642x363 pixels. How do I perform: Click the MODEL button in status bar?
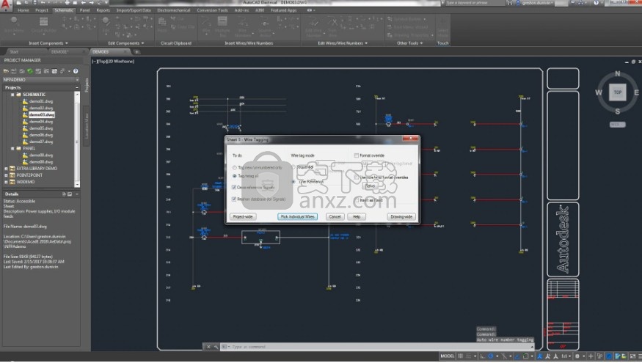(x=447, y=356)
